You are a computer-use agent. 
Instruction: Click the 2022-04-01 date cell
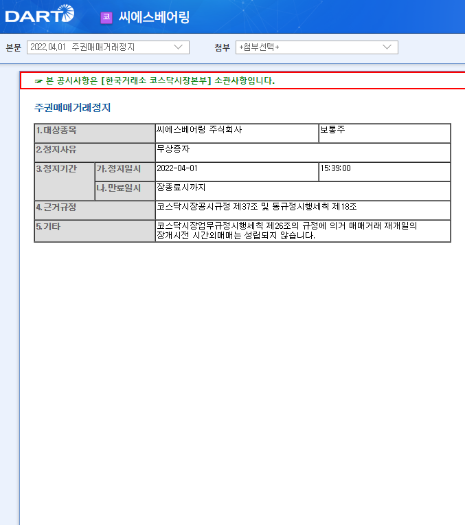(x=237, y=172)
